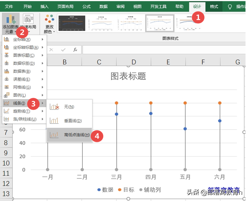Click the 垂直线(D) icon
The image size is (248, 201).
point(54,121)
